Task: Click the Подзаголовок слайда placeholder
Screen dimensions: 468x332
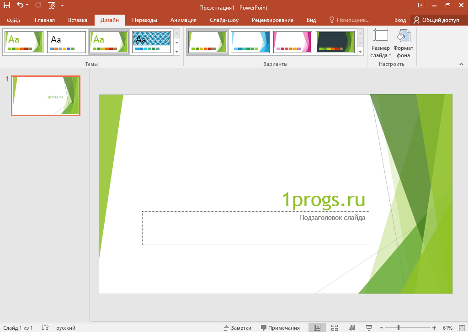Action: tap(255, 228)
